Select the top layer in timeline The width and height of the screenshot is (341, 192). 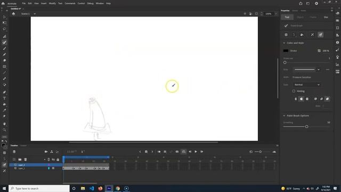click(36, 165)
